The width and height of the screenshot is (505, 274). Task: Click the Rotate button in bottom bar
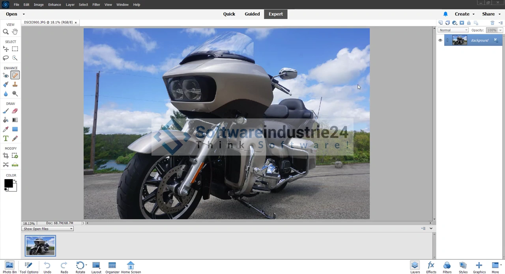coord(80,267)
